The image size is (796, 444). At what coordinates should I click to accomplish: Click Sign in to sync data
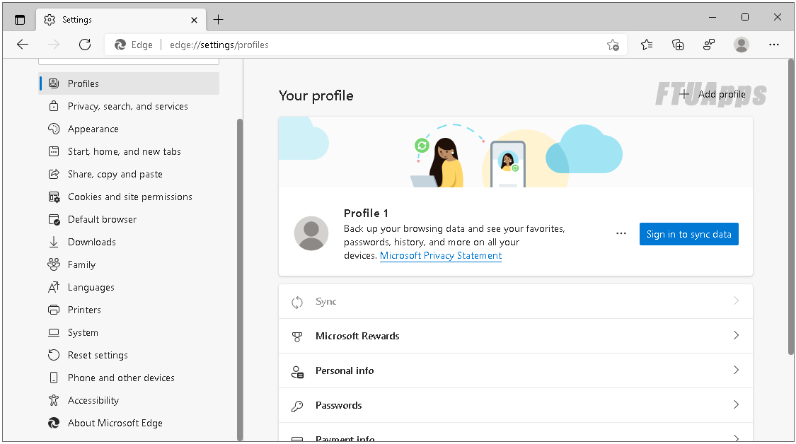688,234
